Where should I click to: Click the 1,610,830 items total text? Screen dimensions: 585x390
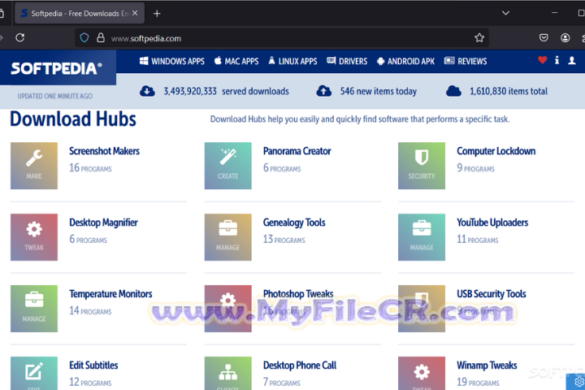(x=509, y=92)
